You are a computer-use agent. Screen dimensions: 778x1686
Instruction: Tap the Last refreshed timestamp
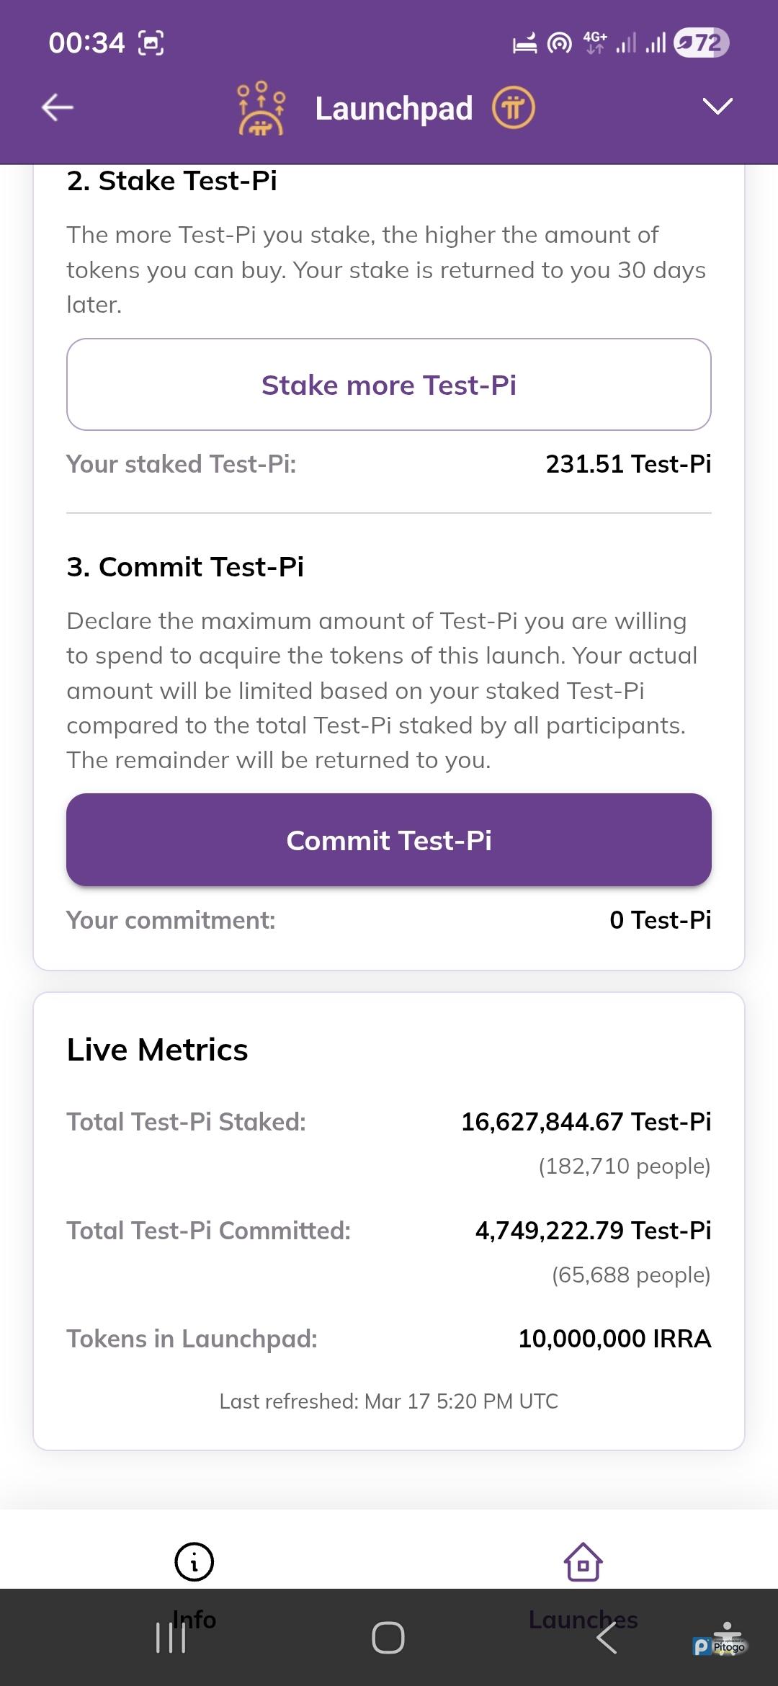pyautogui.click(x=389, y=1401)
